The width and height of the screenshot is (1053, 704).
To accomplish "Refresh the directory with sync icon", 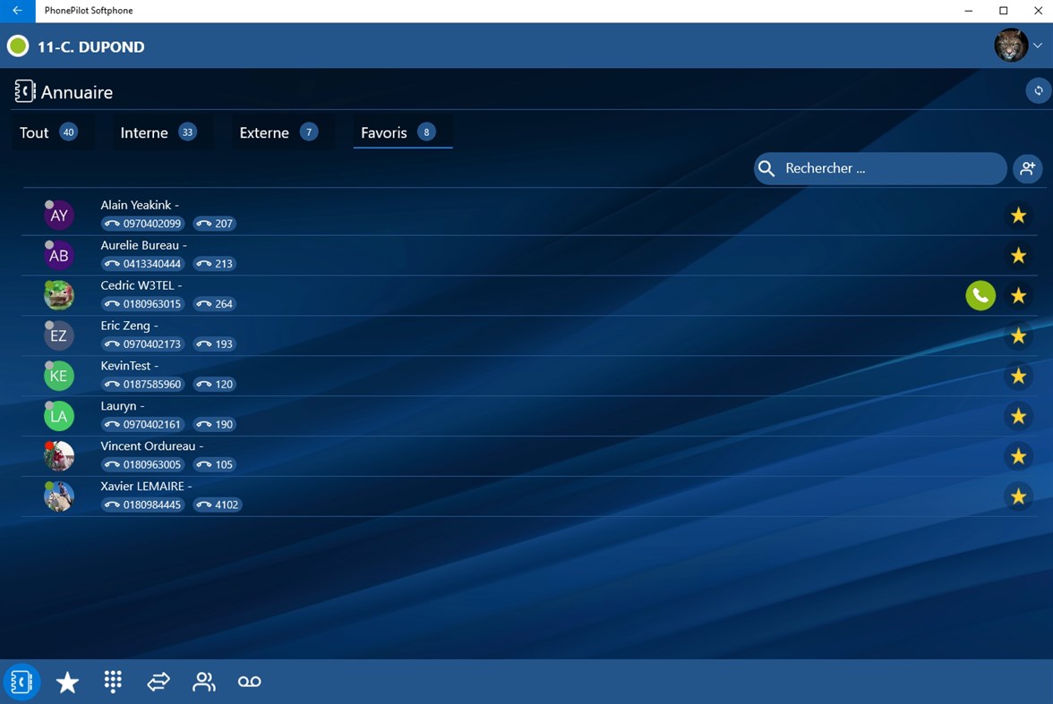I will [1037, 90].
